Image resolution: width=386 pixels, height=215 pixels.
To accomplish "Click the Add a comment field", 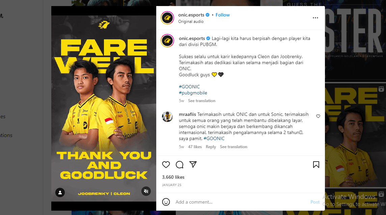I will point(241,202).
